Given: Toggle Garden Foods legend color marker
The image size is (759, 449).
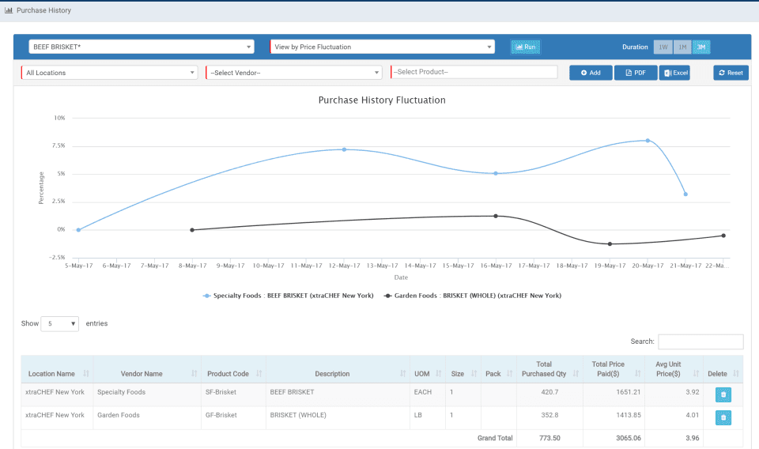Looking at the screenshot, I should (387, 296).
